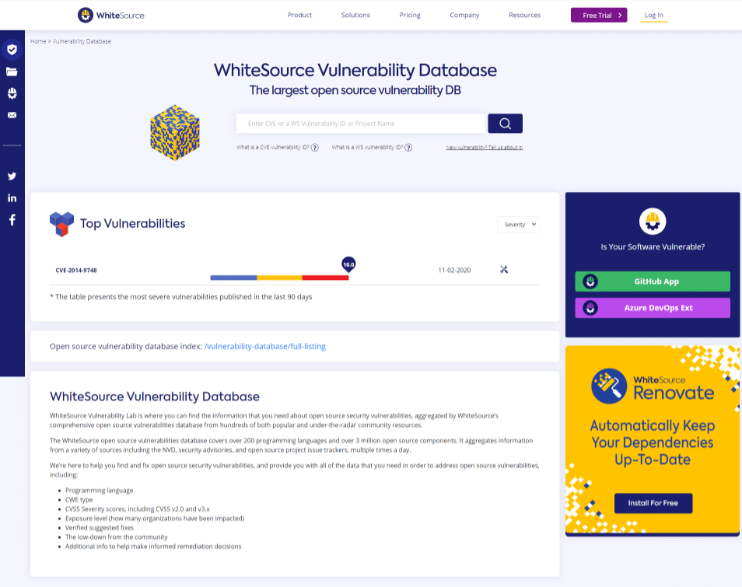
Task: Click the Azure DevOps Ext button
Action: tap(653, 308)
